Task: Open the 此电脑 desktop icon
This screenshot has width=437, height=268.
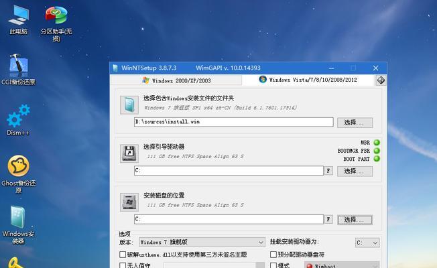Action: [x=18, y=19]
